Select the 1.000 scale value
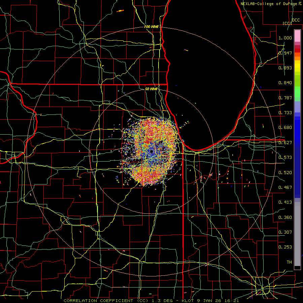 click(x=285, y=38)
